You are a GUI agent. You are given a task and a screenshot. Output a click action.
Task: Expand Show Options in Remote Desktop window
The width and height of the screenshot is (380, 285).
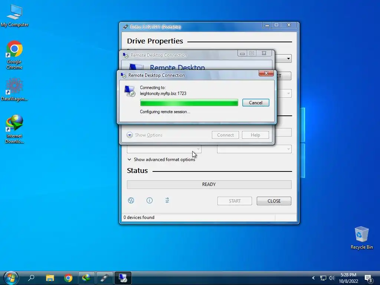tap(144, 135)
